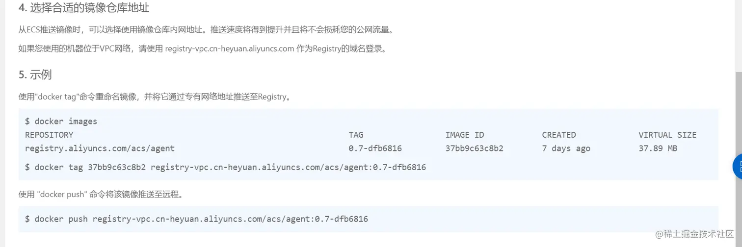Click the sentence about using "docker push"
The height and width of the screenshot is (247, 742).
pyautogui.click(x=101, y=194)
